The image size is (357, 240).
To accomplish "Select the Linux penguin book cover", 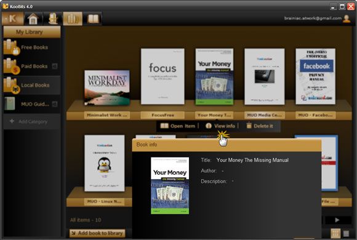I will (x=105, y=163).
